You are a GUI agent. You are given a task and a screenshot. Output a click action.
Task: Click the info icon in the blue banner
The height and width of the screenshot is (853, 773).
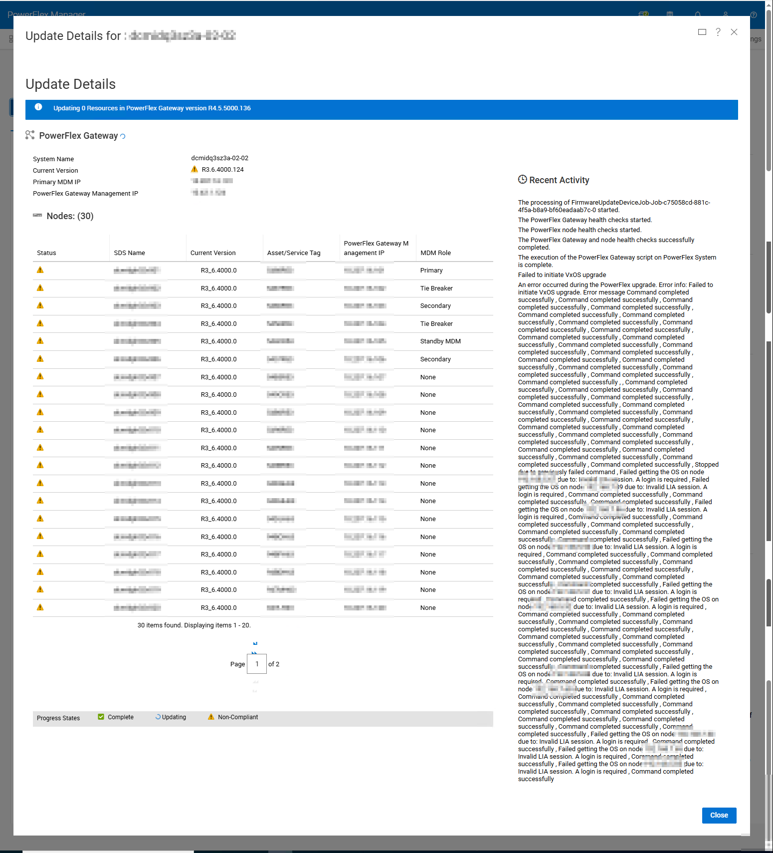click(38, 107)
